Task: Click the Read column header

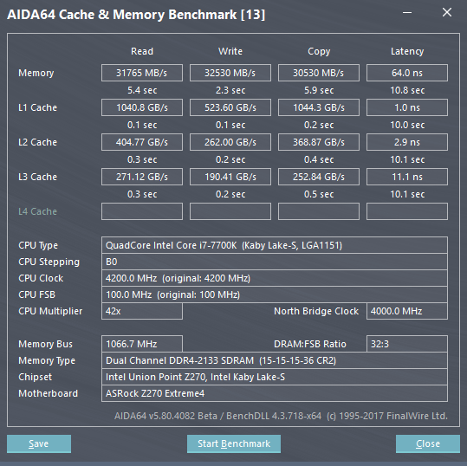Action: pyautogui.click(x=142, y=51)
